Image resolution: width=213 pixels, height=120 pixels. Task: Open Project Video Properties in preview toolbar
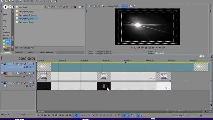90,6
